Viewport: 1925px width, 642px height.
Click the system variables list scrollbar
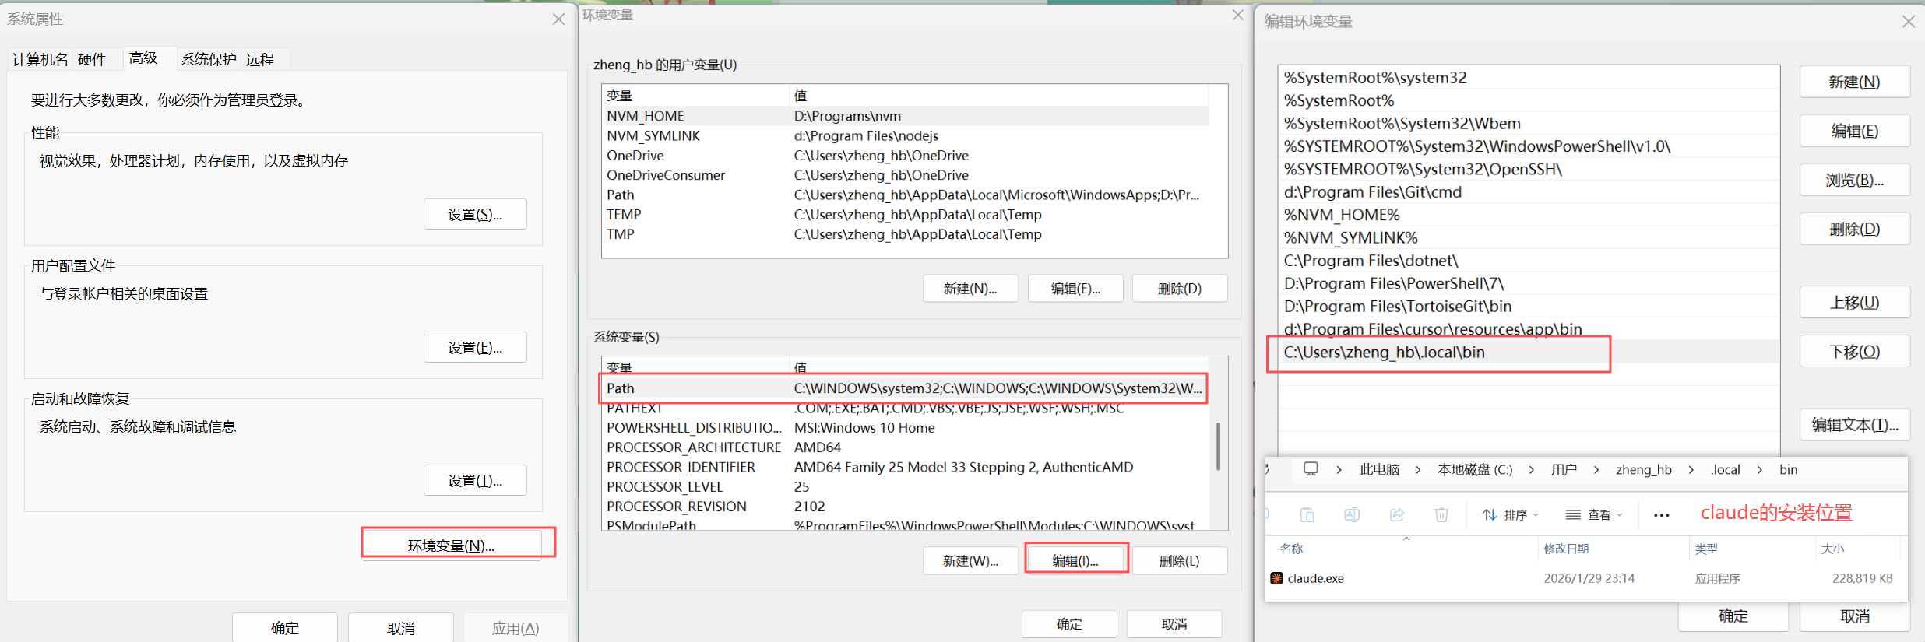(x=1218, y=447)
